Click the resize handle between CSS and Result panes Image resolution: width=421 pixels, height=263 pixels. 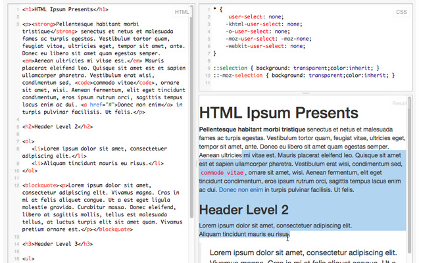[x=305, y=93]
